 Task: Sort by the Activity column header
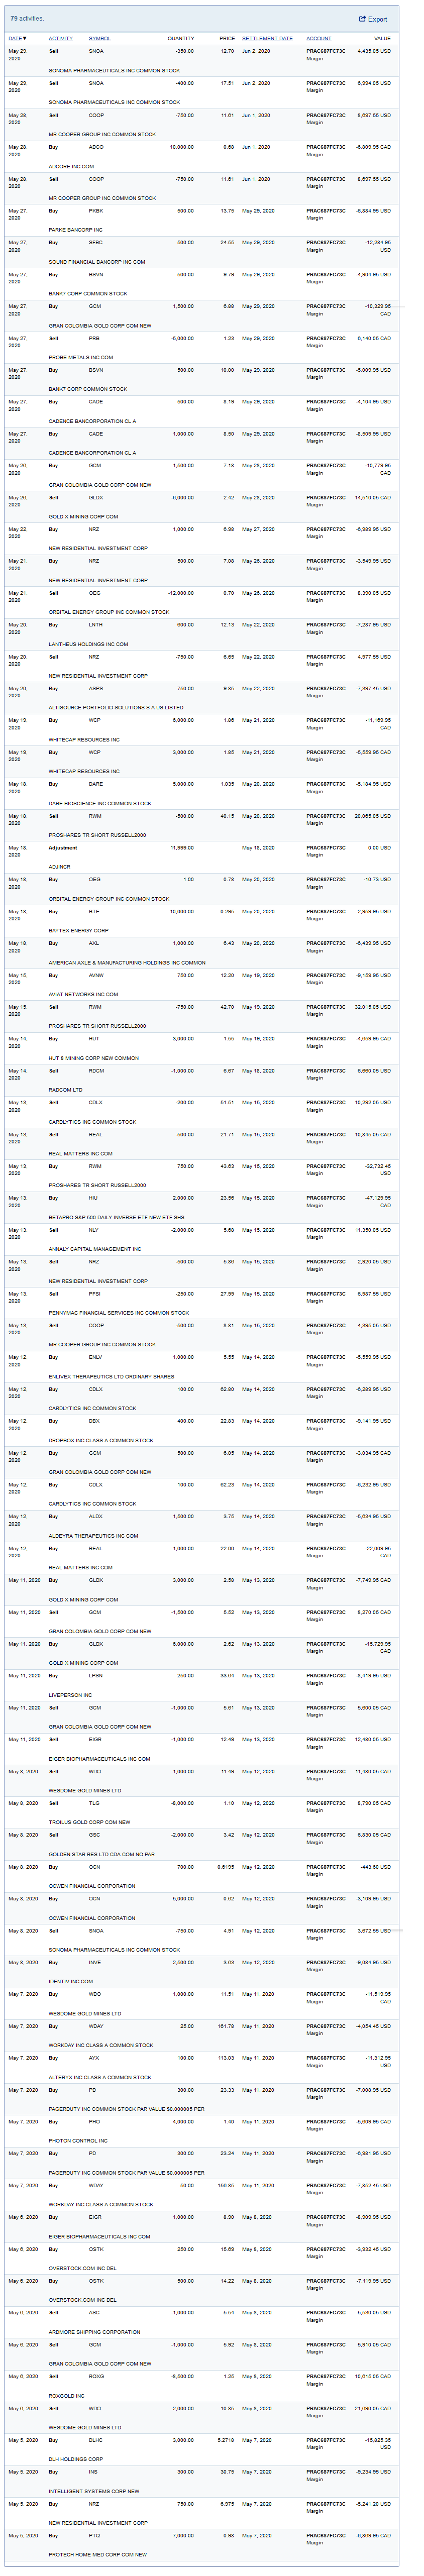click(x=61, y=39)
